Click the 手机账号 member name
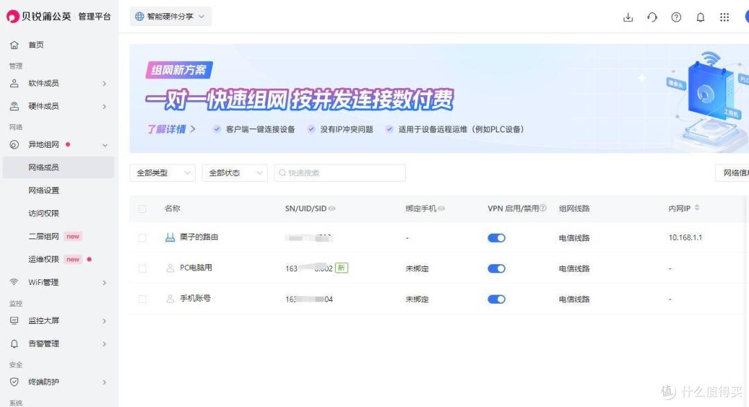This screenshot has width=749, height=407. (195, 298)
